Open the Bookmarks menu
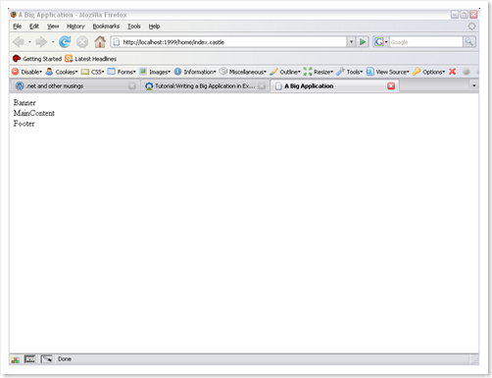Viewport: 492px width, 378px height. tap(106, 27)
